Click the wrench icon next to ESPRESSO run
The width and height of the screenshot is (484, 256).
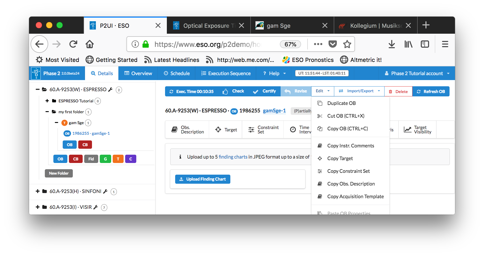[110, 90]
